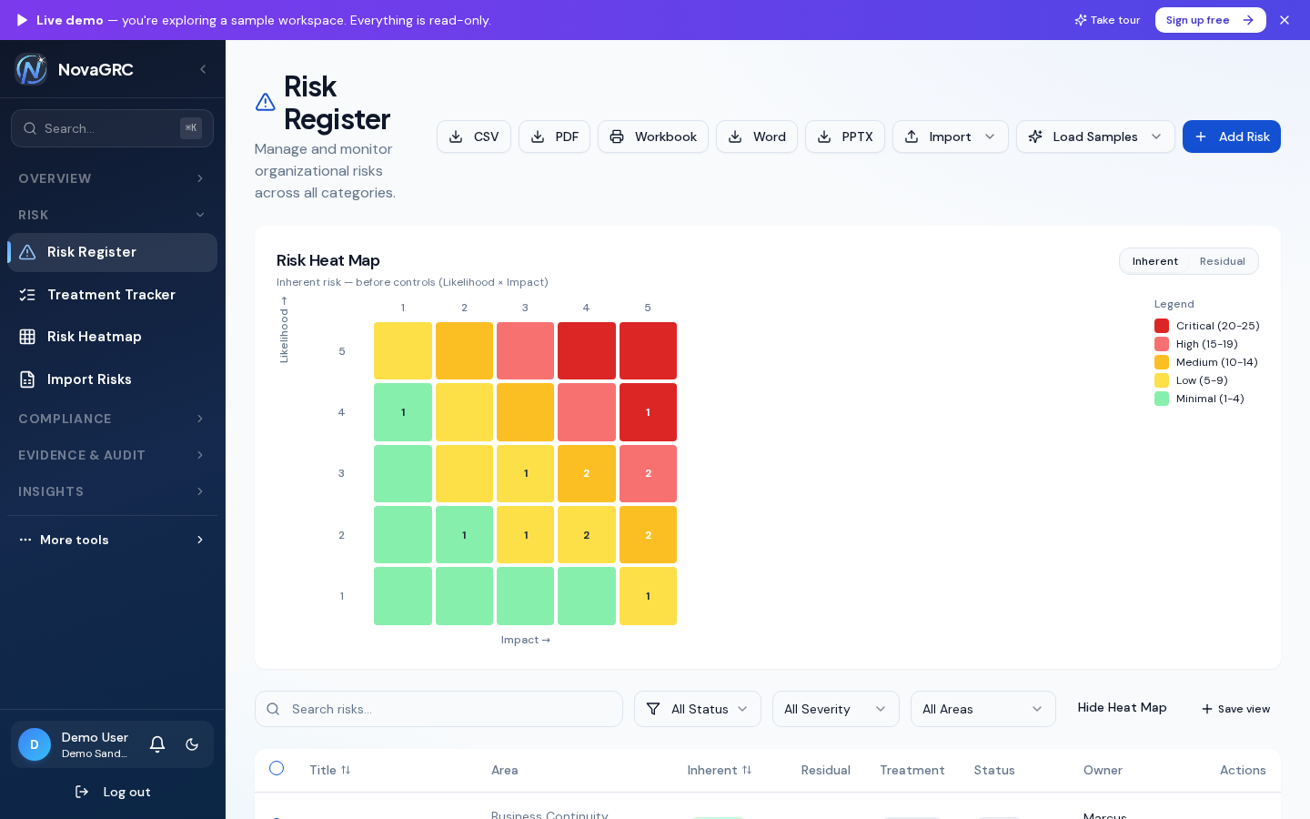Print the Workbook

pos(653,136)
